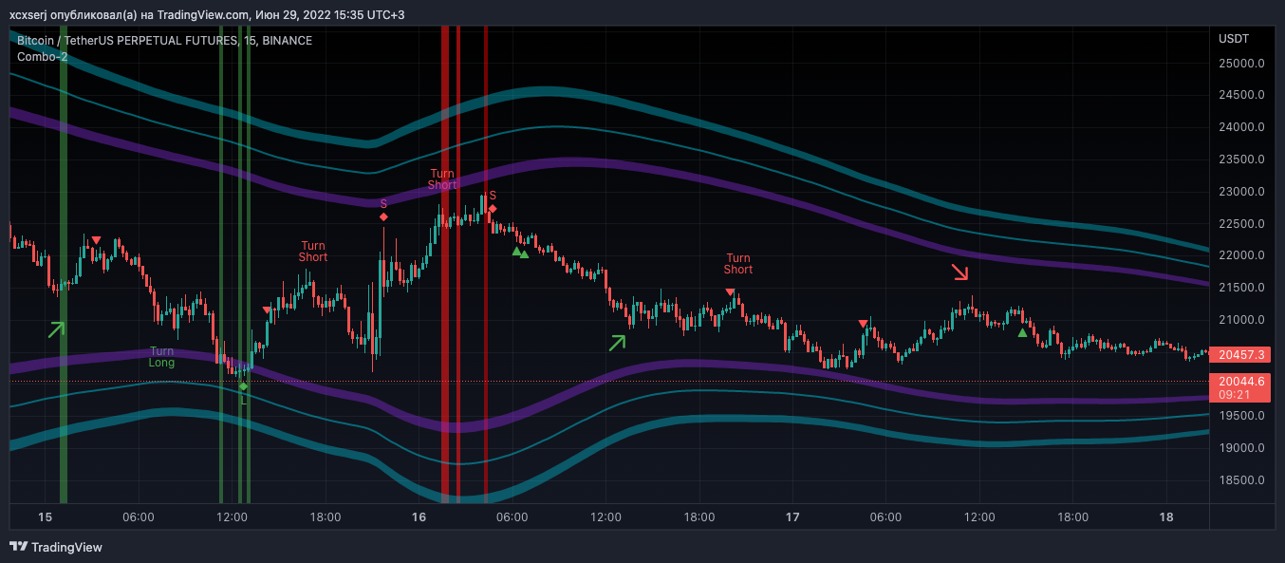
Task: Click the 12:00 time label following date 16
Action: pos(605,517)
